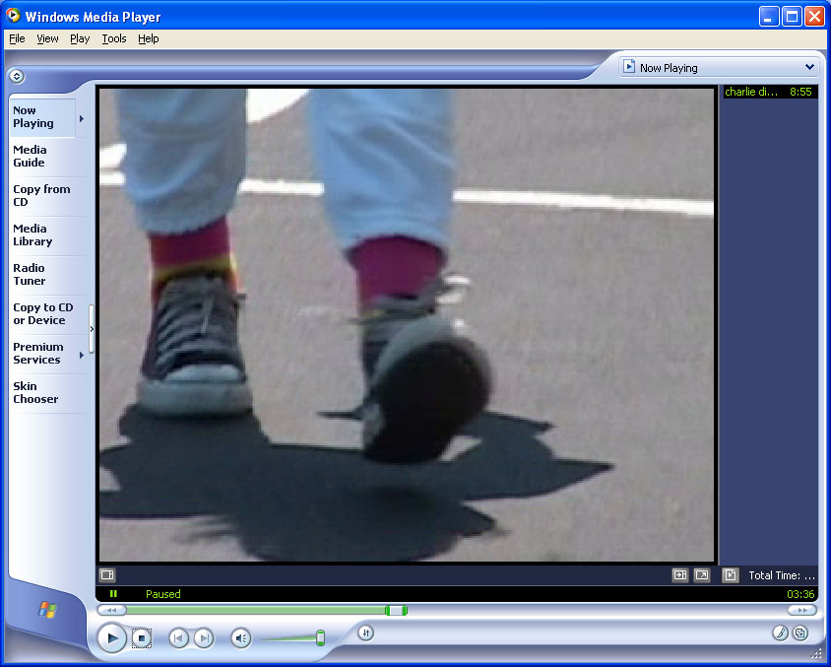Skip to the previous track
Image resolution: width=831 pixels, height=667 pixels.
178,638
